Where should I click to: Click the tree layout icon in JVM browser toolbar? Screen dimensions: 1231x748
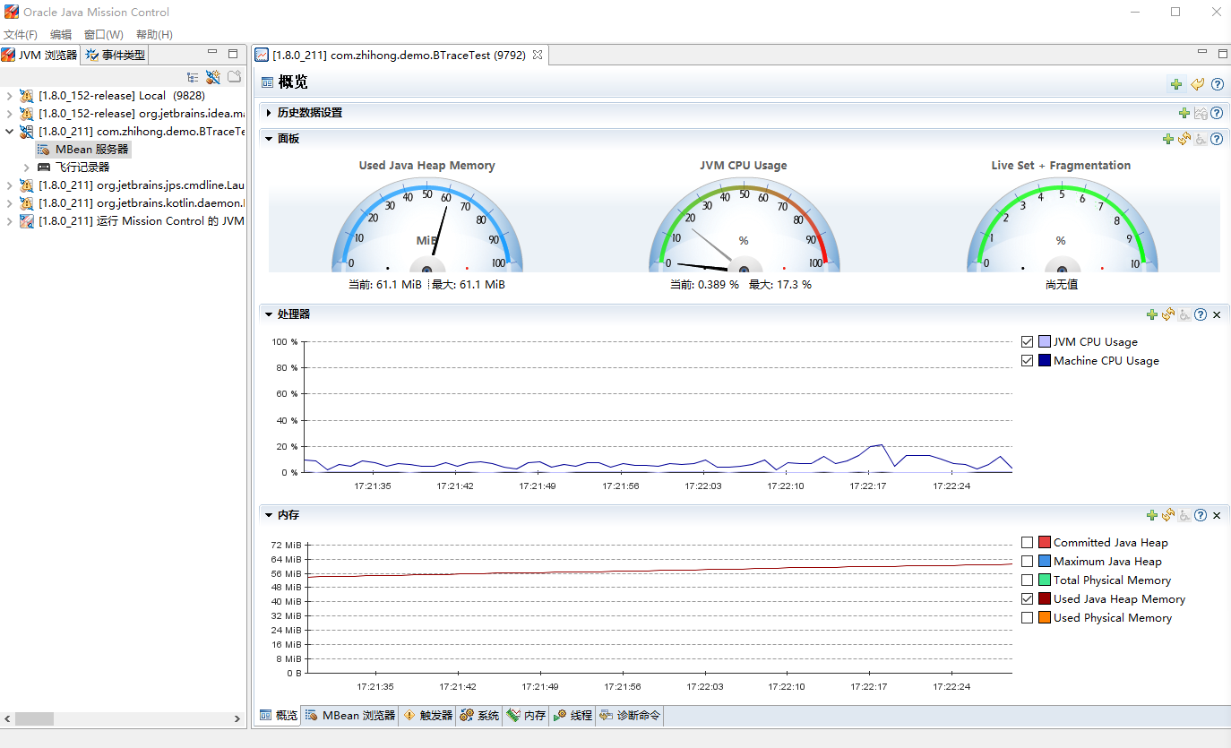(193, 78)
